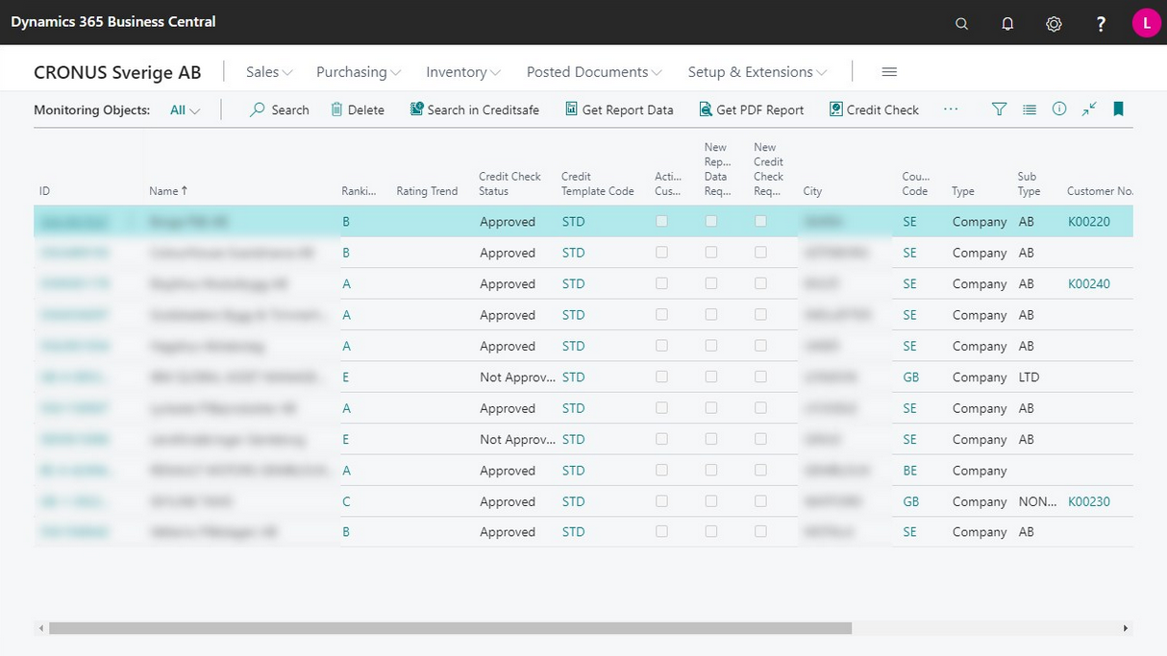This screenshot has height=656, width=1167.
Task: Switch the list view layout icon
Action: pyautogui.click(x=1030, y=109)
